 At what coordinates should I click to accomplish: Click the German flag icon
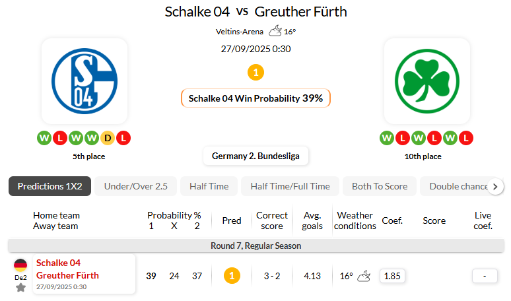click(x=20, y=265)
